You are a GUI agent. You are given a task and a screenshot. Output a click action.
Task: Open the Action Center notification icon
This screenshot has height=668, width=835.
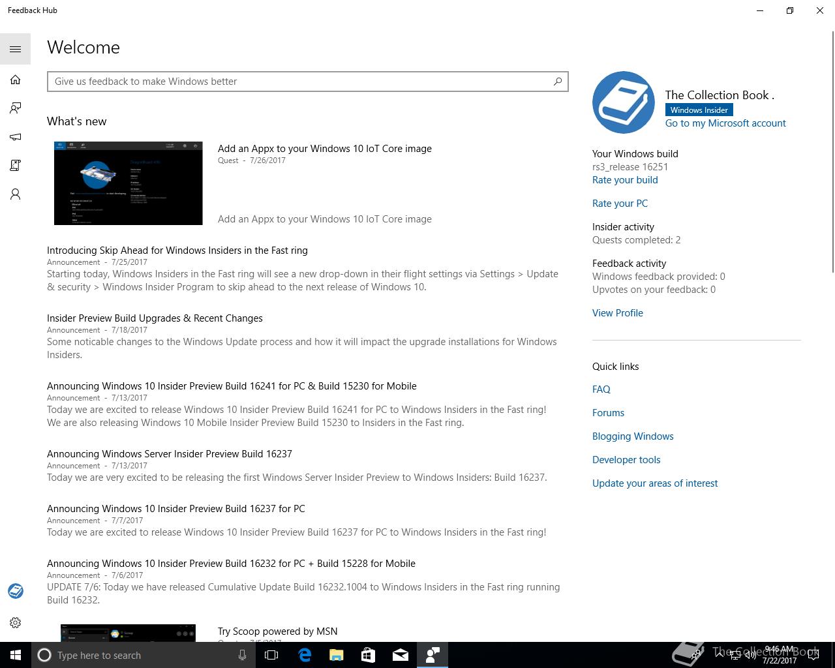tap(813, 655)
